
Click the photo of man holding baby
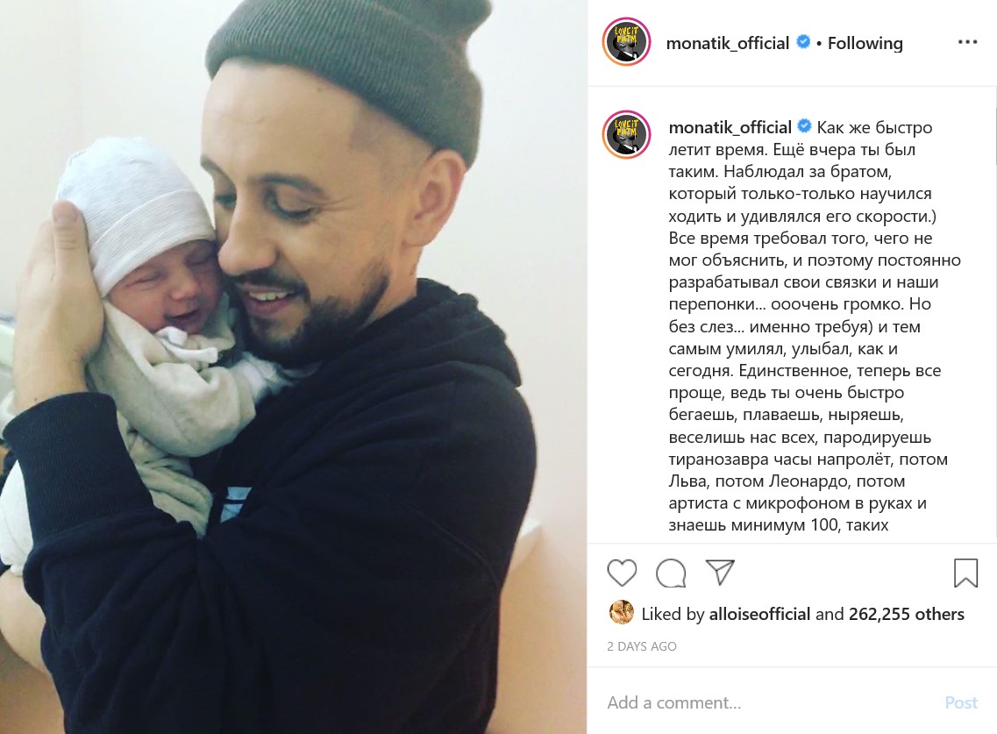pos(293,367)
